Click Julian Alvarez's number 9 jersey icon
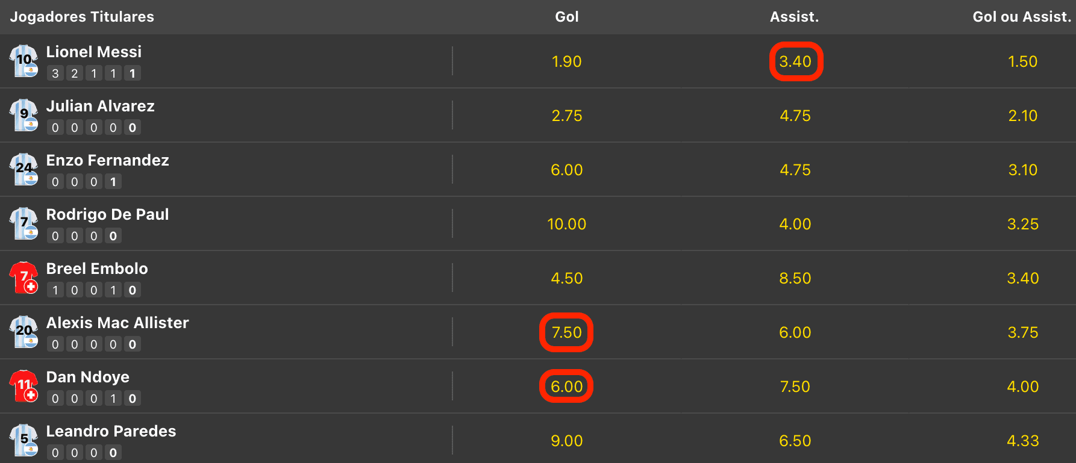 point(23,115)
